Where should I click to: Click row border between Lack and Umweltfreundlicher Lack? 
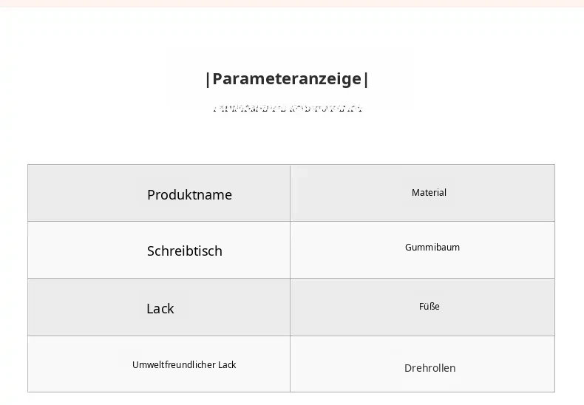coord(159,336)
